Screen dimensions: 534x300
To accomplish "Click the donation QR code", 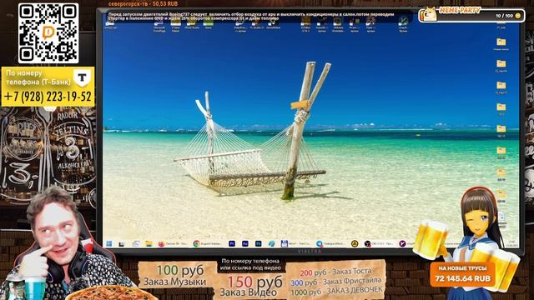I will (x=48, y=33).
